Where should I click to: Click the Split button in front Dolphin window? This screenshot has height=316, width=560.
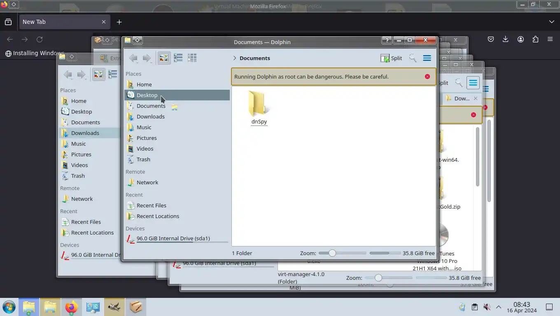click(391, 58)
